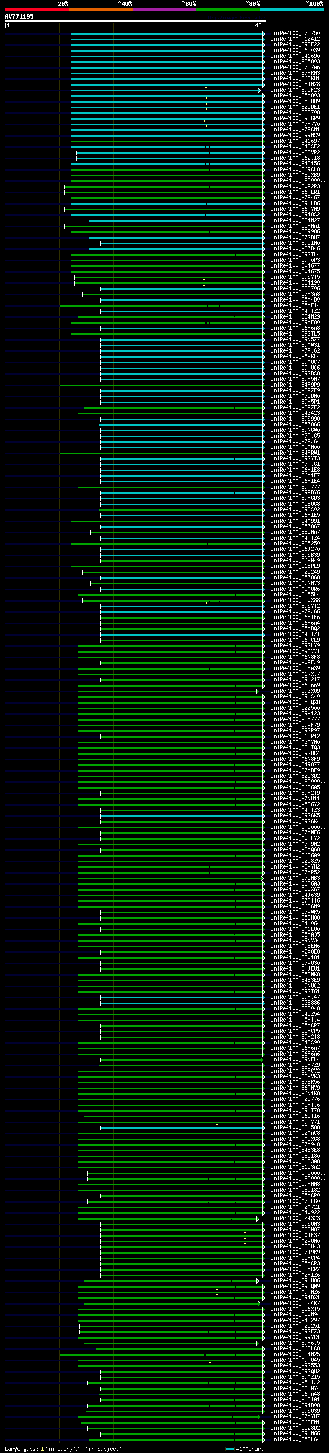The height and width of the screenshot is (1453, 329).
Task: Select the label UniRef100_A8UXB9
Action: (295, 175)
